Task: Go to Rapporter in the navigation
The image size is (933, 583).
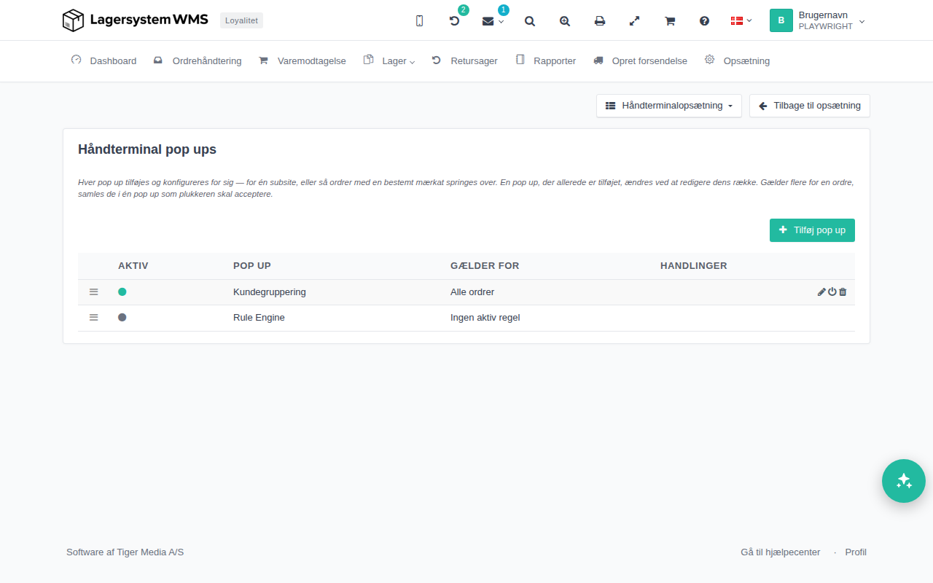Action: click(x=546, y=60)
